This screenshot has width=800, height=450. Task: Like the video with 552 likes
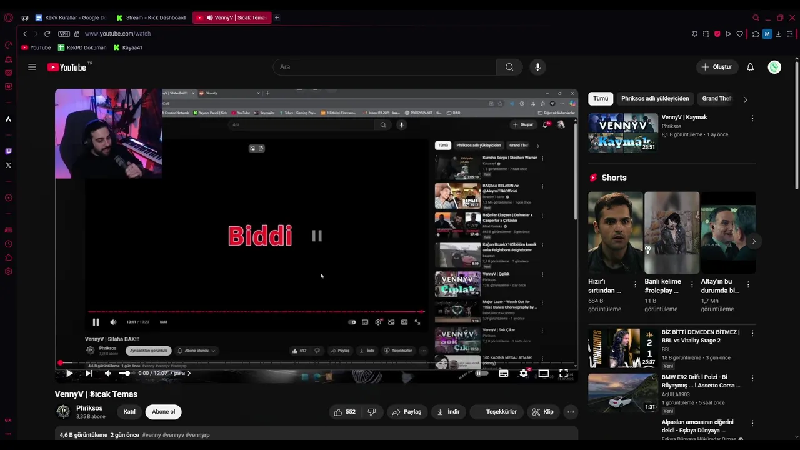coord(344,412)
